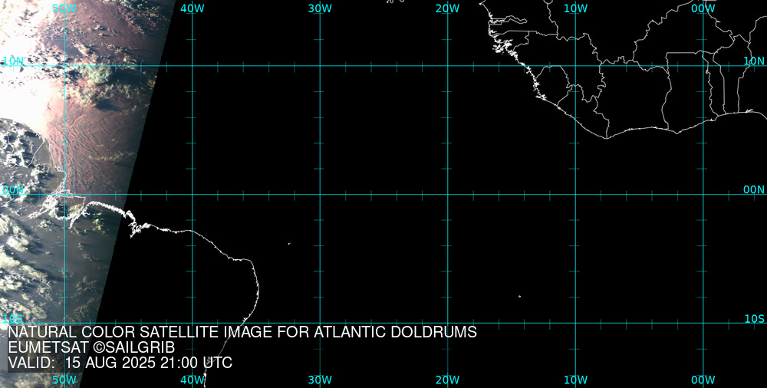Image resolution: width=767 pixels, height=388 pixels.
Task: Click the 10S label on the right edge
Action: click(x=754, y=319)
